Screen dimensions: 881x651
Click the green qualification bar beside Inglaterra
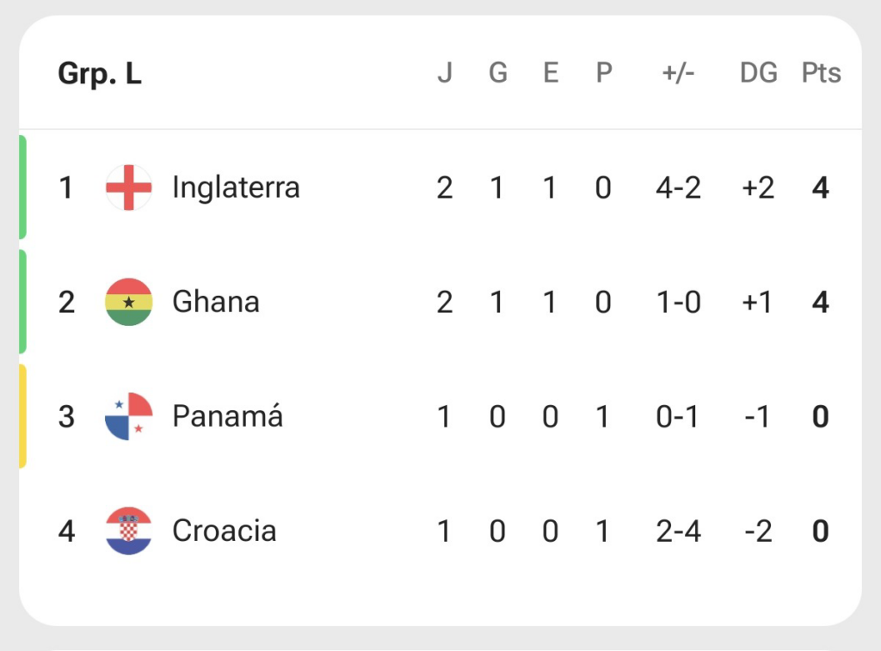[x=22, y=187]
